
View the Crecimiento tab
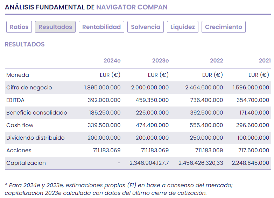tap(224, 27)
